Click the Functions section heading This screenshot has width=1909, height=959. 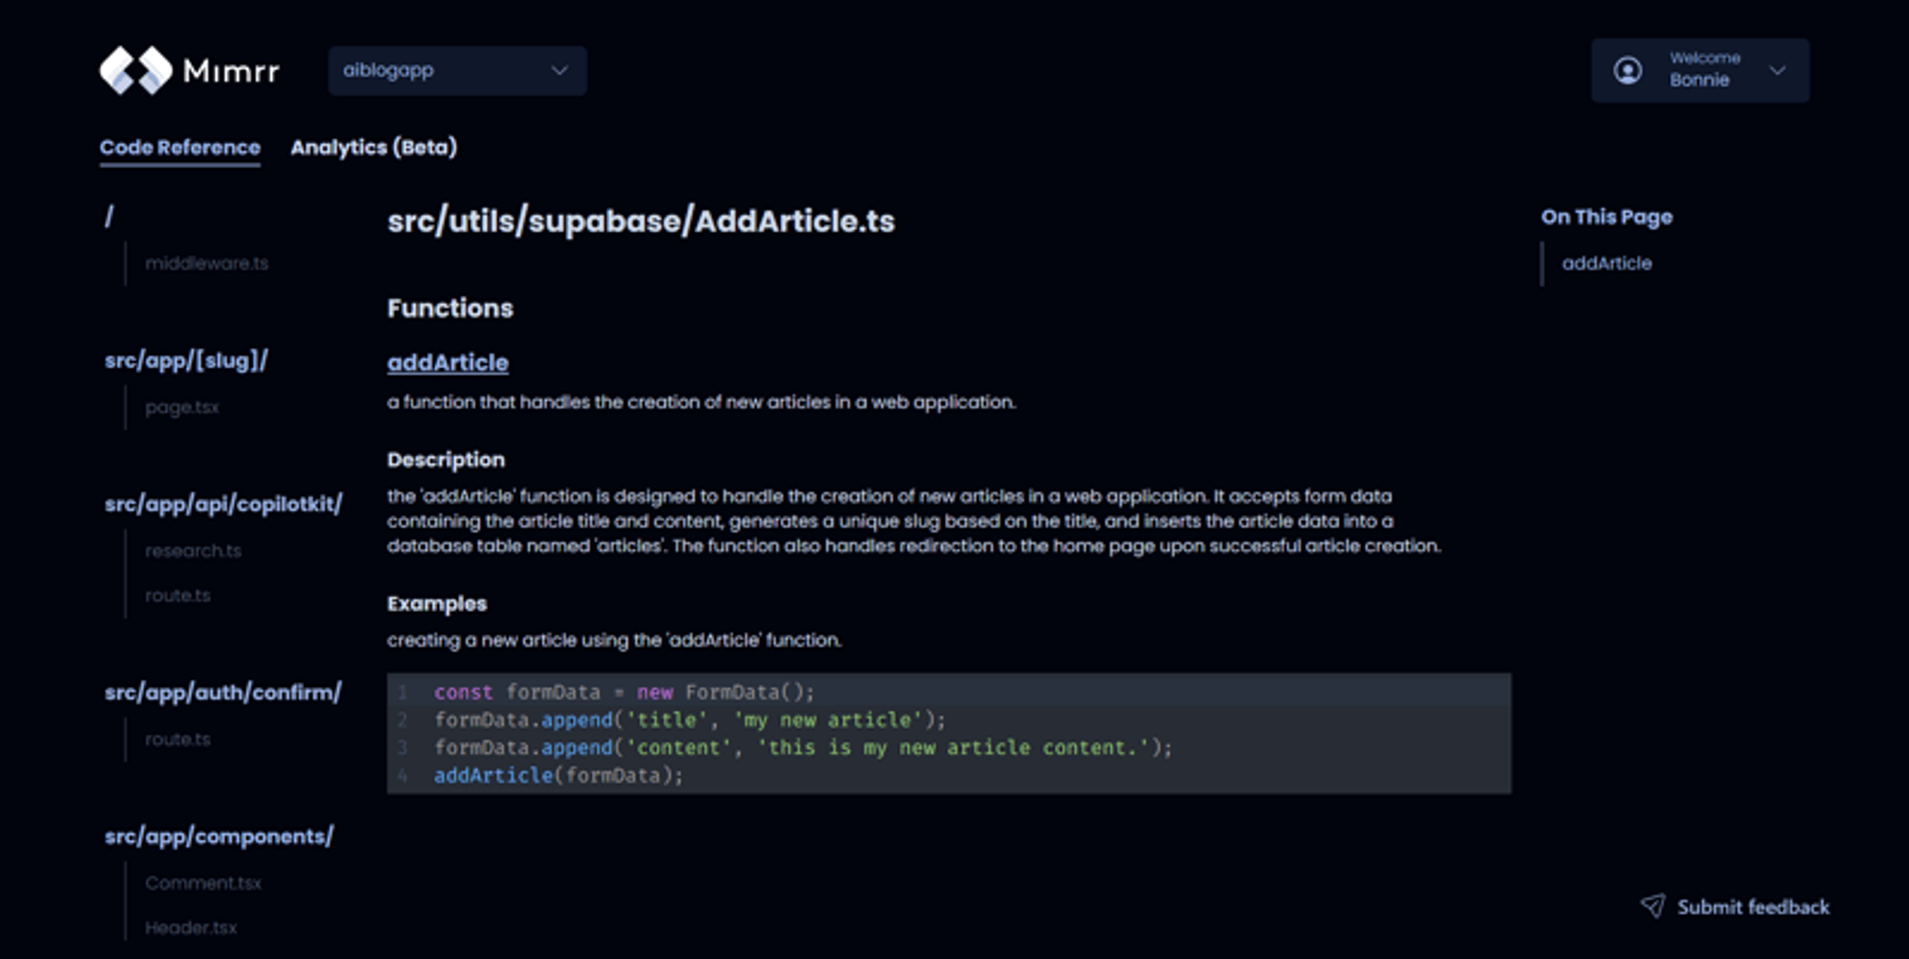451,308
